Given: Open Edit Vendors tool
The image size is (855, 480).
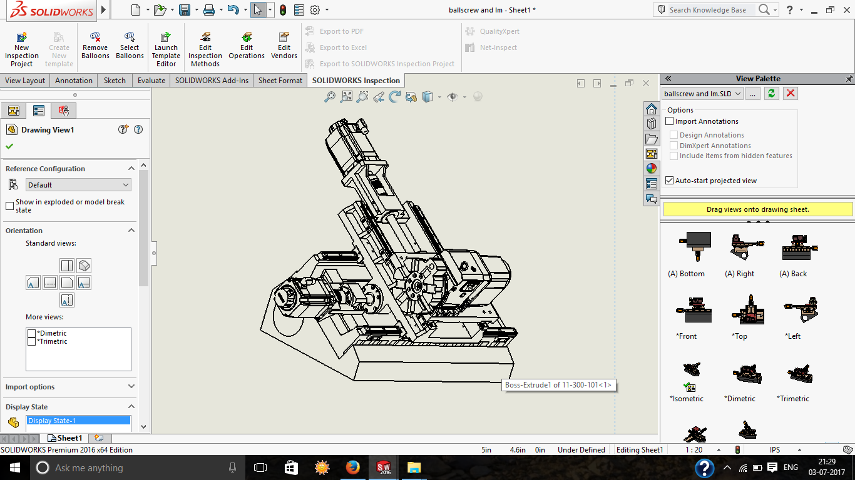Looking at the screenshot, I should coord(284,46).
